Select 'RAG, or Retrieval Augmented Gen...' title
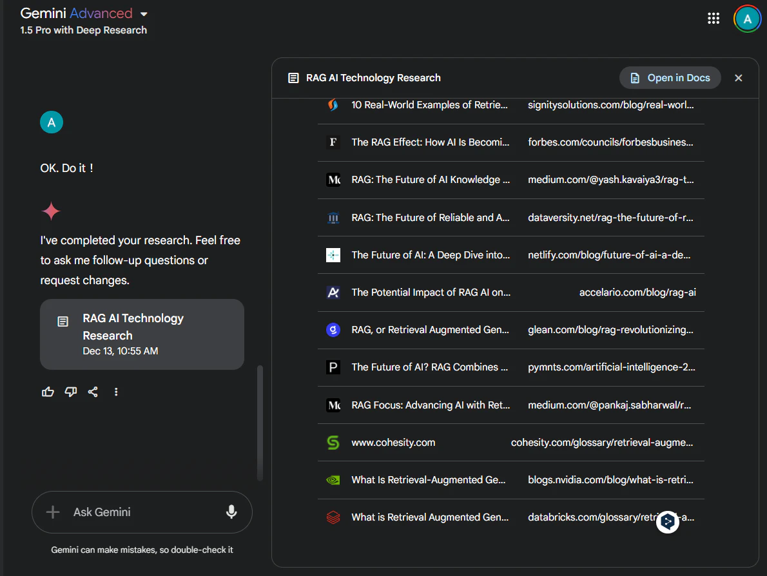 tap(431, 330)
